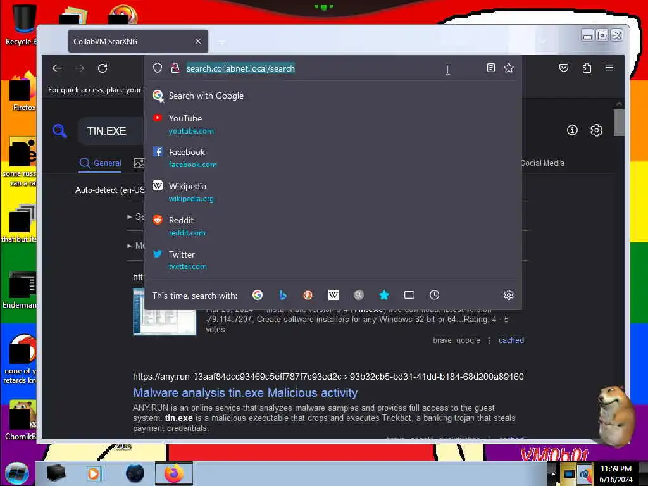Open the Wikipedia suggestion
Image resolution: width=648 pixels, height=486 pixels.
[x=333, y=192]
